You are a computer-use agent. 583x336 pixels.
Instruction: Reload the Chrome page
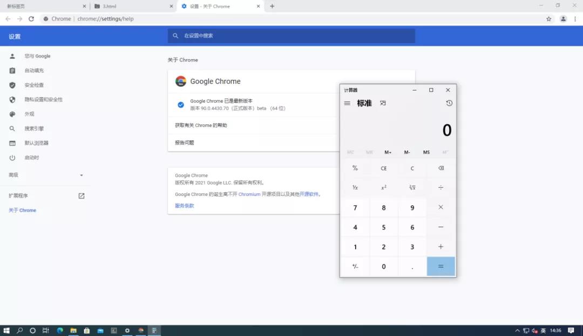[31, 19]
